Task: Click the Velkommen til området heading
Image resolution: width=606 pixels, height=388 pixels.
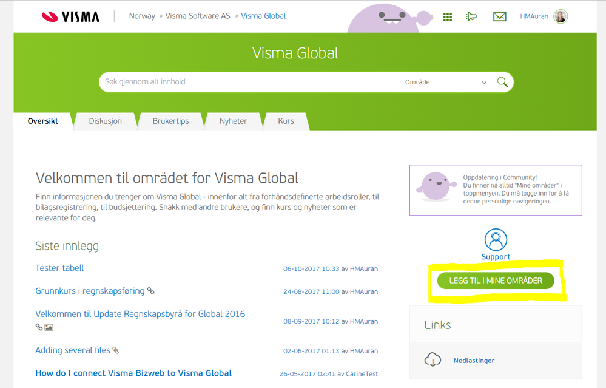Action: (167, 178)
